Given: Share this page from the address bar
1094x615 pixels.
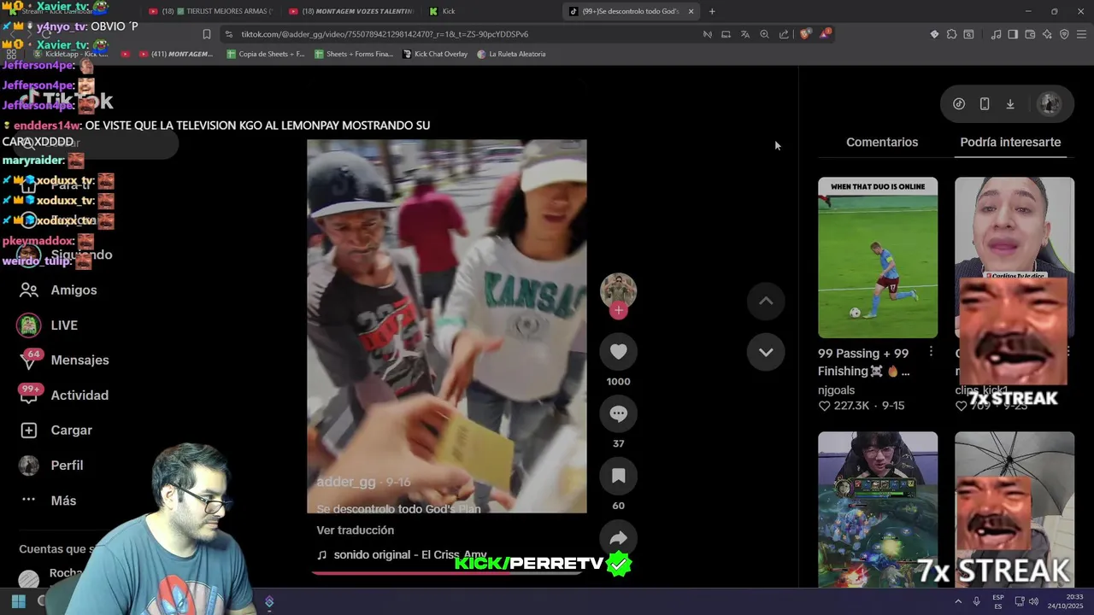Looking at the screenshot, I should point(784,34).
